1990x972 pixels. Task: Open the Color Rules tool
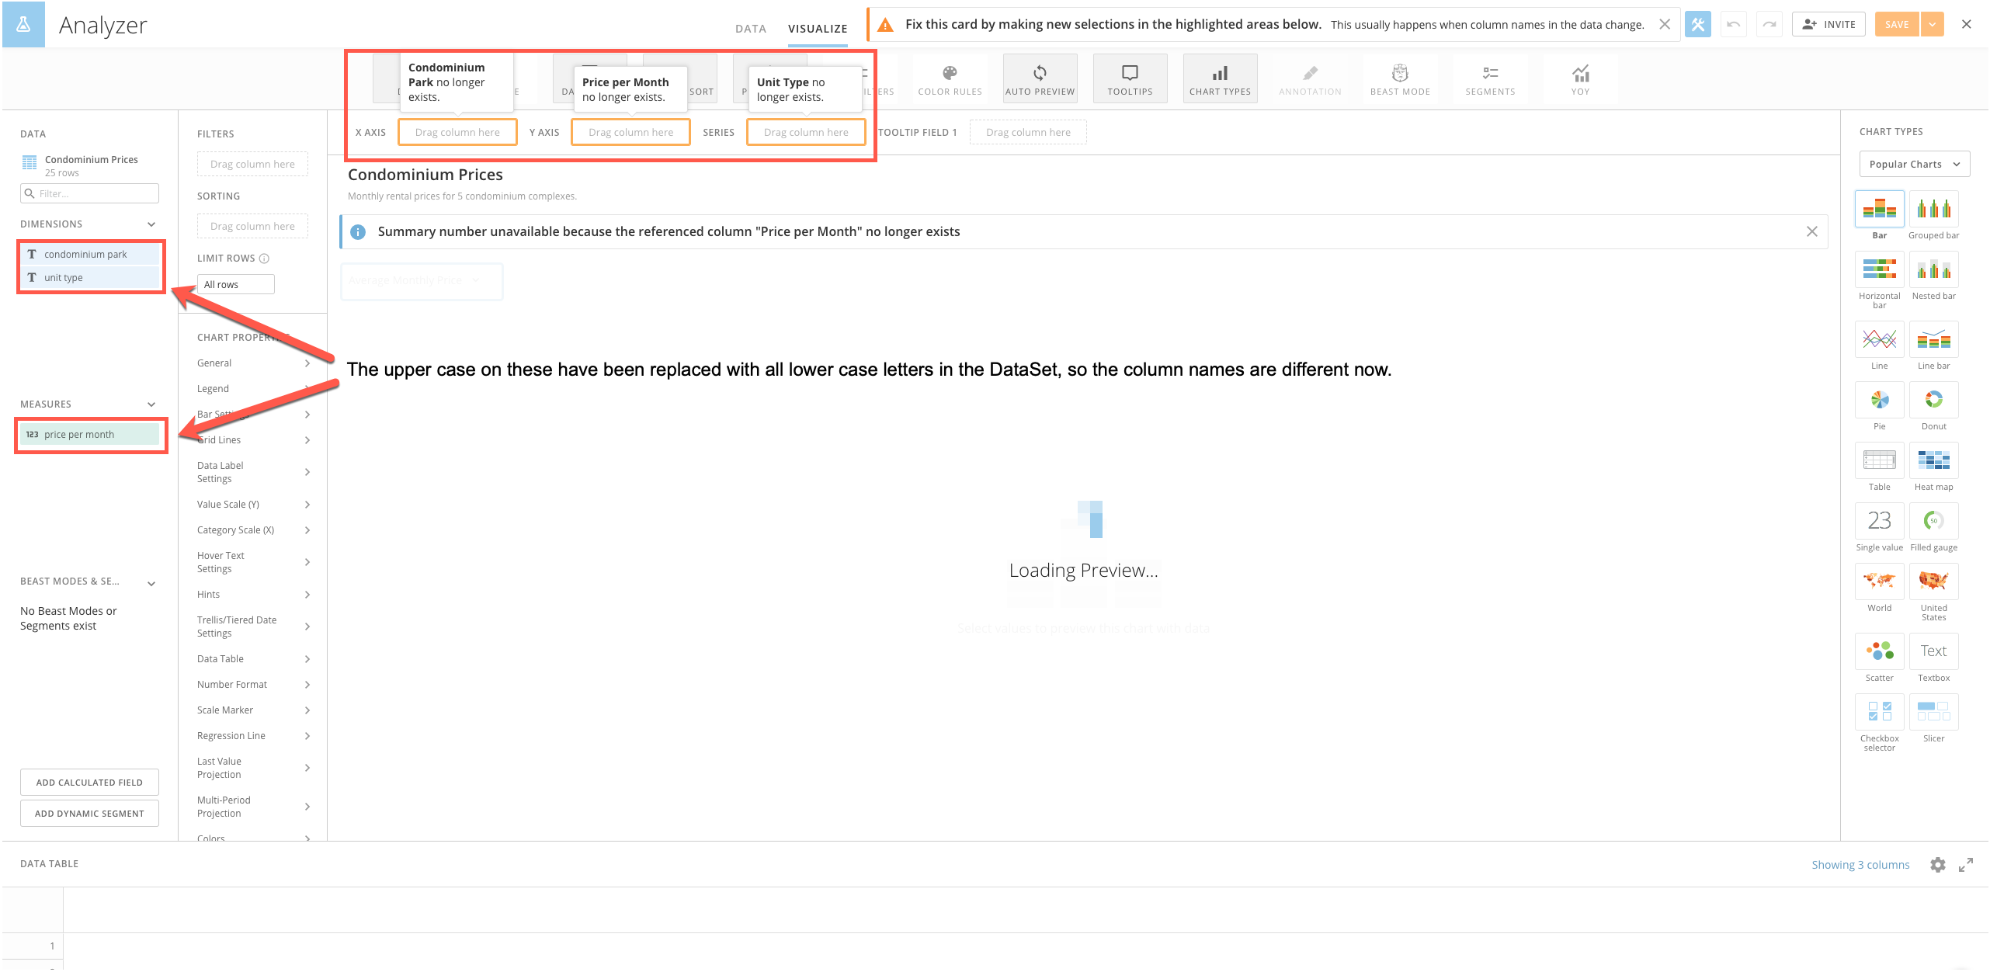[950, 79]
